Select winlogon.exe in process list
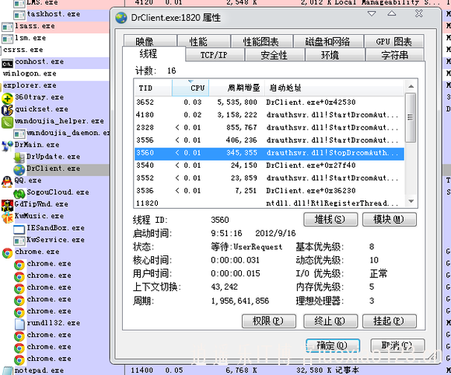Viewport: 451px width, 375px height. point(30,74)
